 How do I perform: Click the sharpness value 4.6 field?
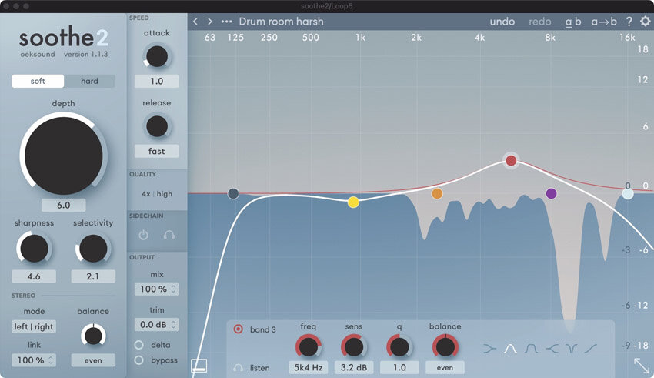(x=34, y=276)
